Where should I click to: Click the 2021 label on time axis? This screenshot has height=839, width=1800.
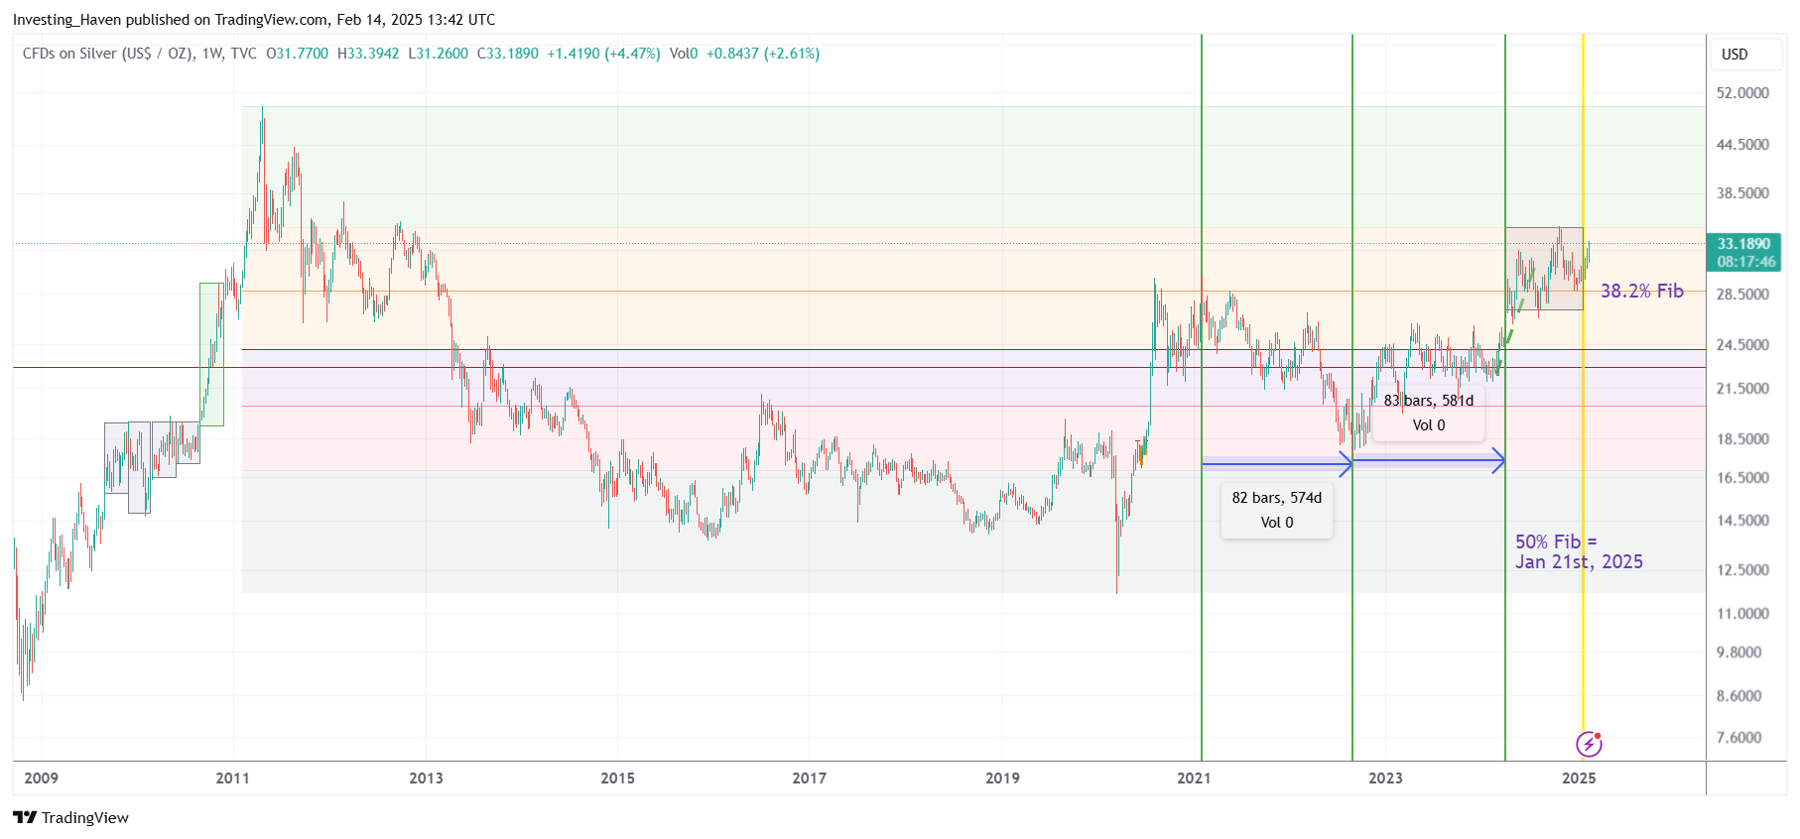1194,778
